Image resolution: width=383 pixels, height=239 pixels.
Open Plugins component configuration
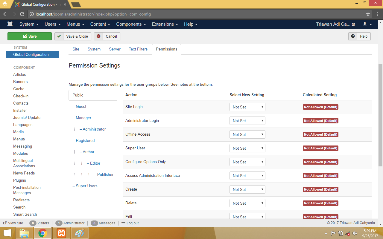(x=19, y=180)
